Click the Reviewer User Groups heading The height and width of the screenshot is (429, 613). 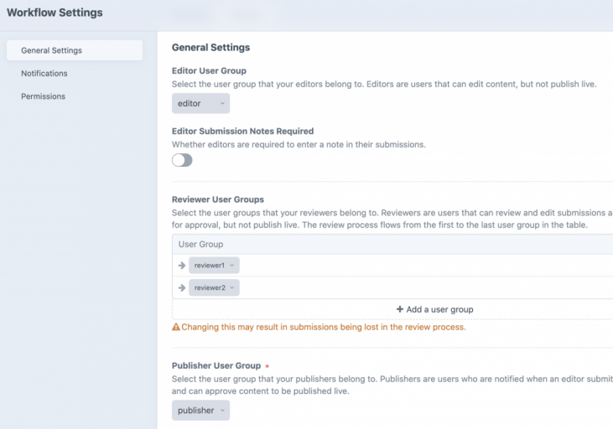217,199
